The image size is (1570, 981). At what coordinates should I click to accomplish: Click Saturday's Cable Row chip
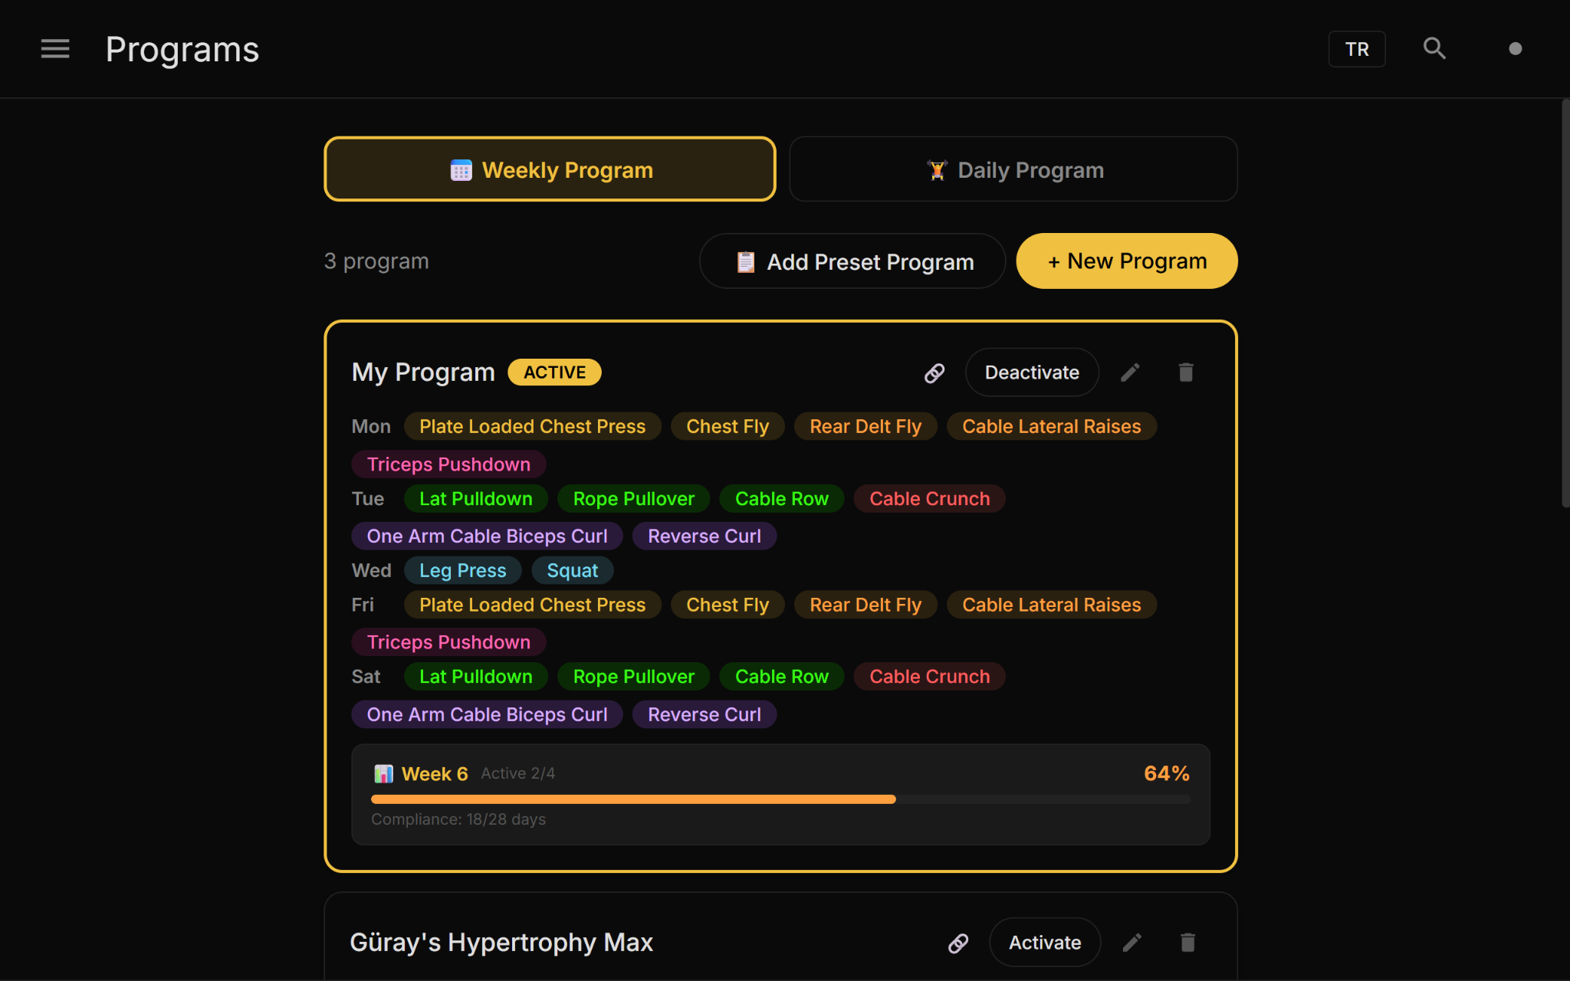coord(781,677)
